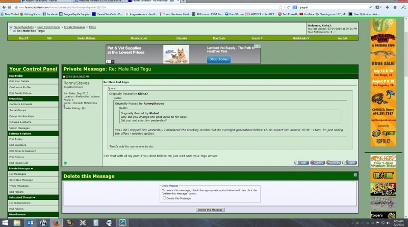
Task: Click the browser home icon
Action: [395, 7]
